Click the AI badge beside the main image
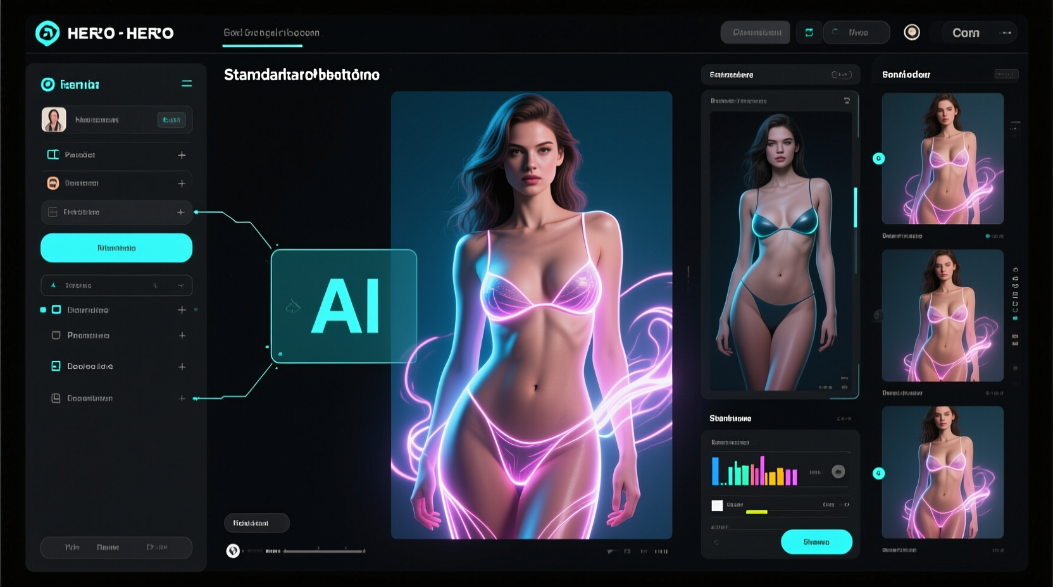The height and width of the screenshot is (587, 1053). click(x=344, y=306)
